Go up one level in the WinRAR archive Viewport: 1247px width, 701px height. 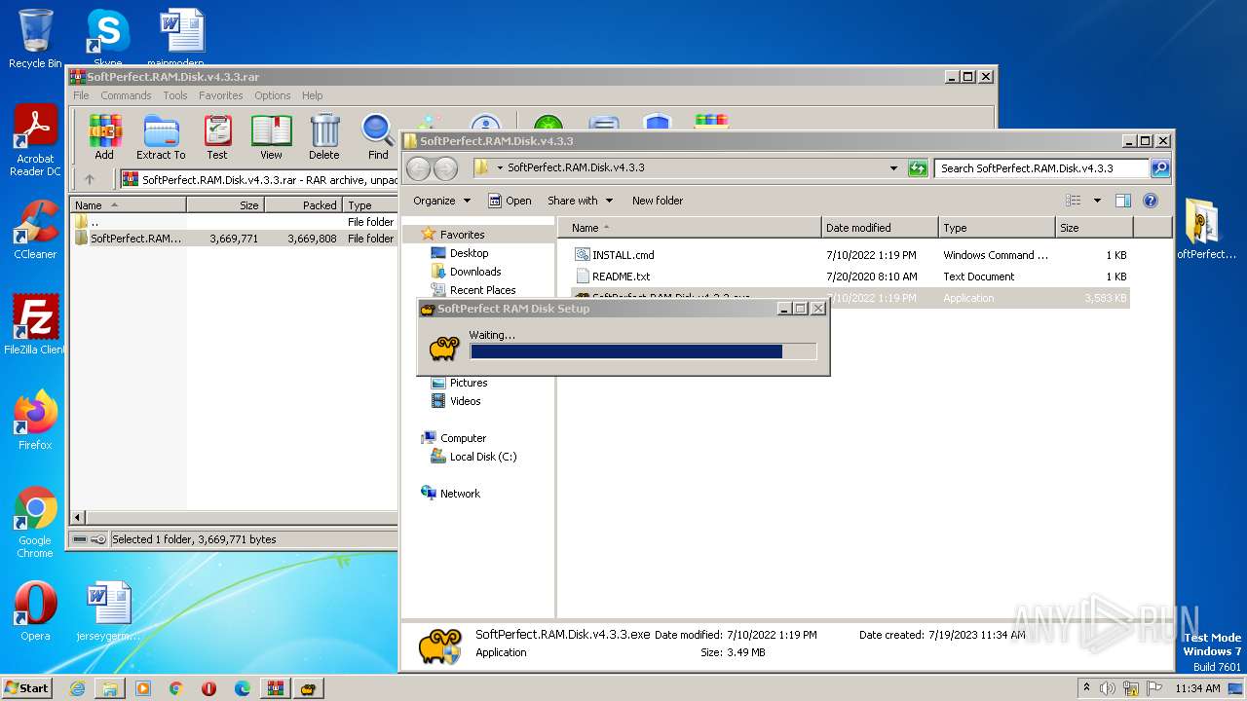click(x=90, y=179)
